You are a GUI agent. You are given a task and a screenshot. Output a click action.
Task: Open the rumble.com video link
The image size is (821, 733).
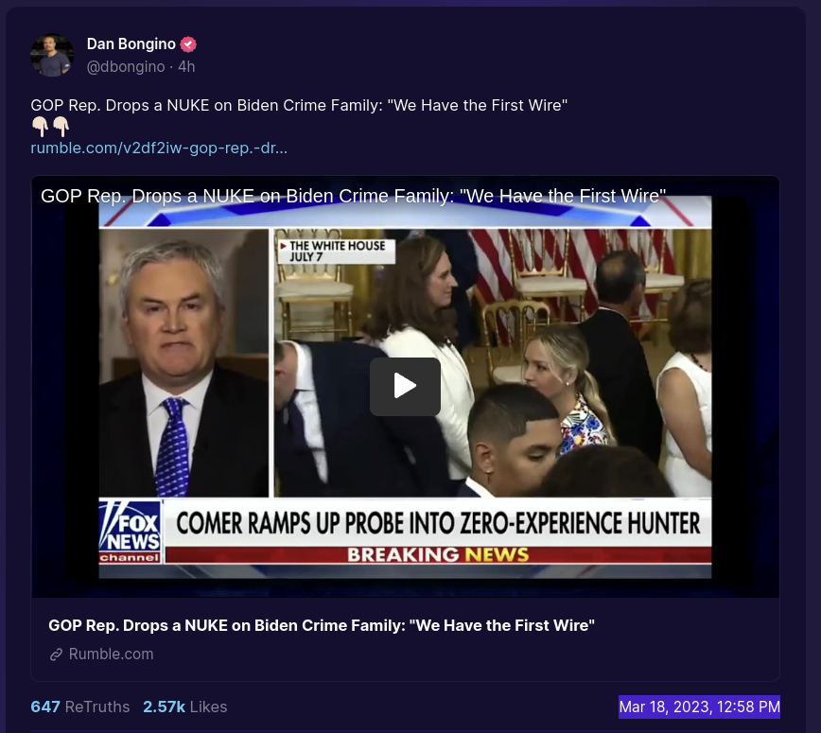click(x=159, y=148)
